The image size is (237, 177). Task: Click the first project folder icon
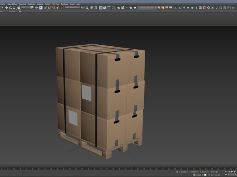click(159, 8)
